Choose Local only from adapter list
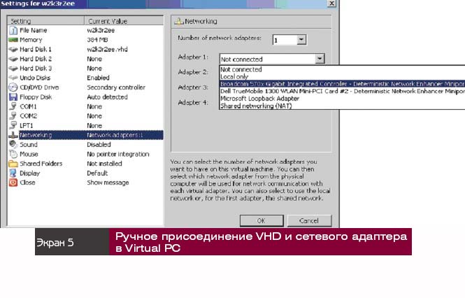 click(235, 76)
